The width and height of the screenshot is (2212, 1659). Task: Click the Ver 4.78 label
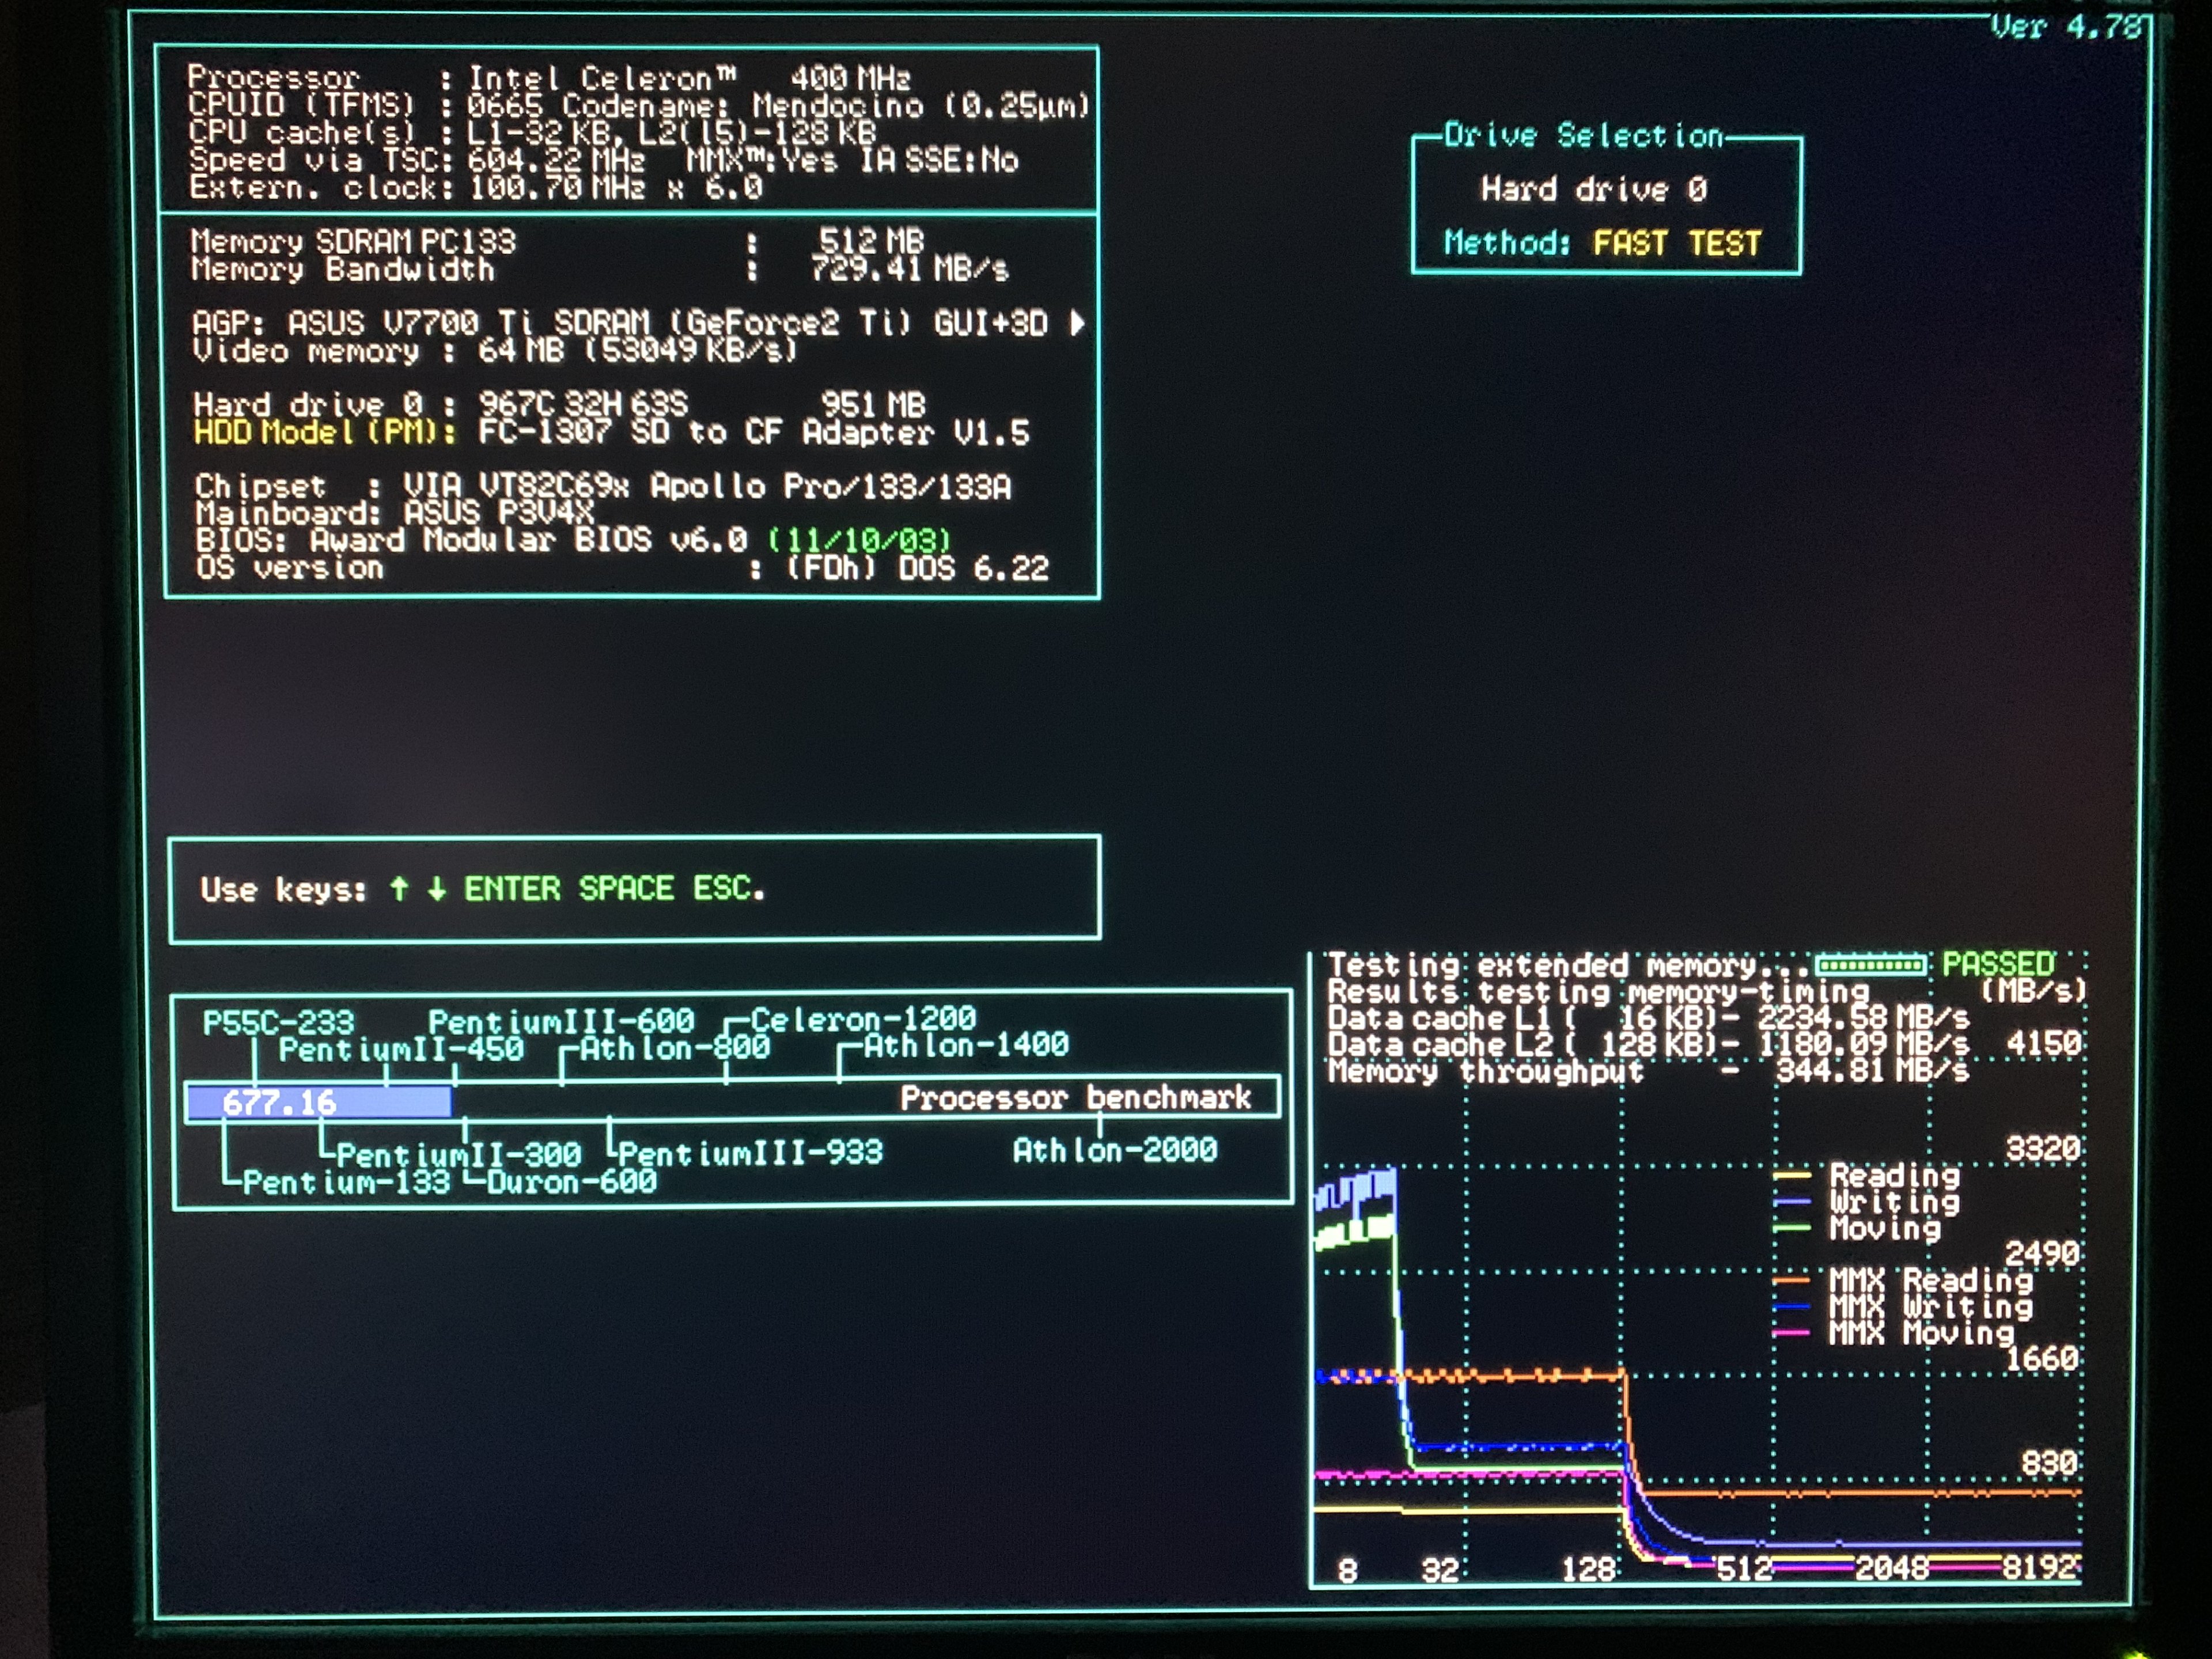pos(2065,27)
